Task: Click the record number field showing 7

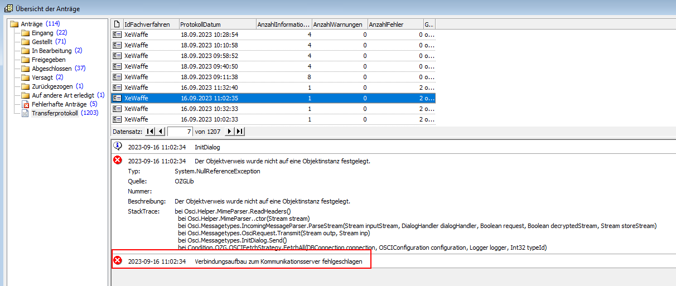Action: [180, 132]
